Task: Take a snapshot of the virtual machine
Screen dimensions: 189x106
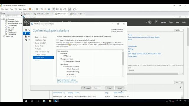Action: [x=42, y=9]
